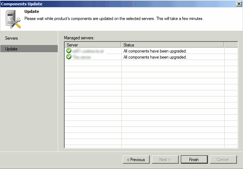This screenshot has height=169, width=243.
Task: Click first row status 'All components have been upgraded.'
Action: [x=155, y=51]
